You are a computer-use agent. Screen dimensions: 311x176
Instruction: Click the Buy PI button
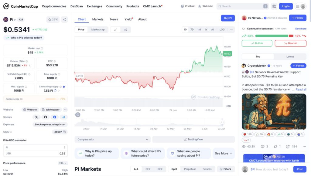(x=228, y=18)
